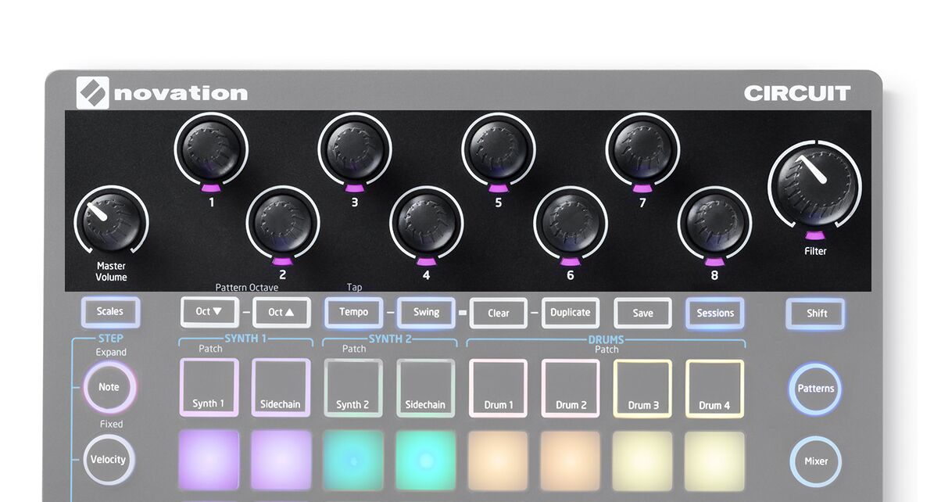Tap the teal pad below Synth 2 Sidechain

point(426,461)
